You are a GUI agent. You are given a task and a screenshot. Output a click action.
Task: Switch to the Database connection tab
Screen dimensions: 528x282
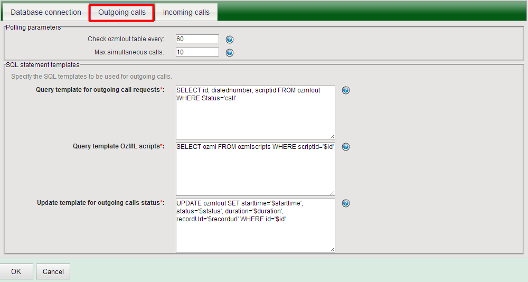click(46, 12)
